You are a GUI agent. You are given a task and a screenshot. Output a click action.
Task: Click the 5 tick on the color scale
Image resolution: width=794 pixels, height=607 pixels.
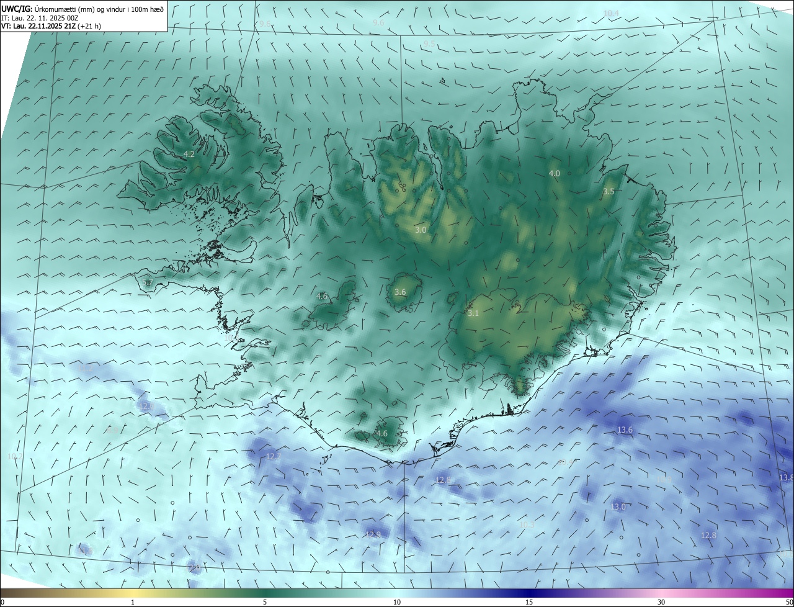coord(265,602)
